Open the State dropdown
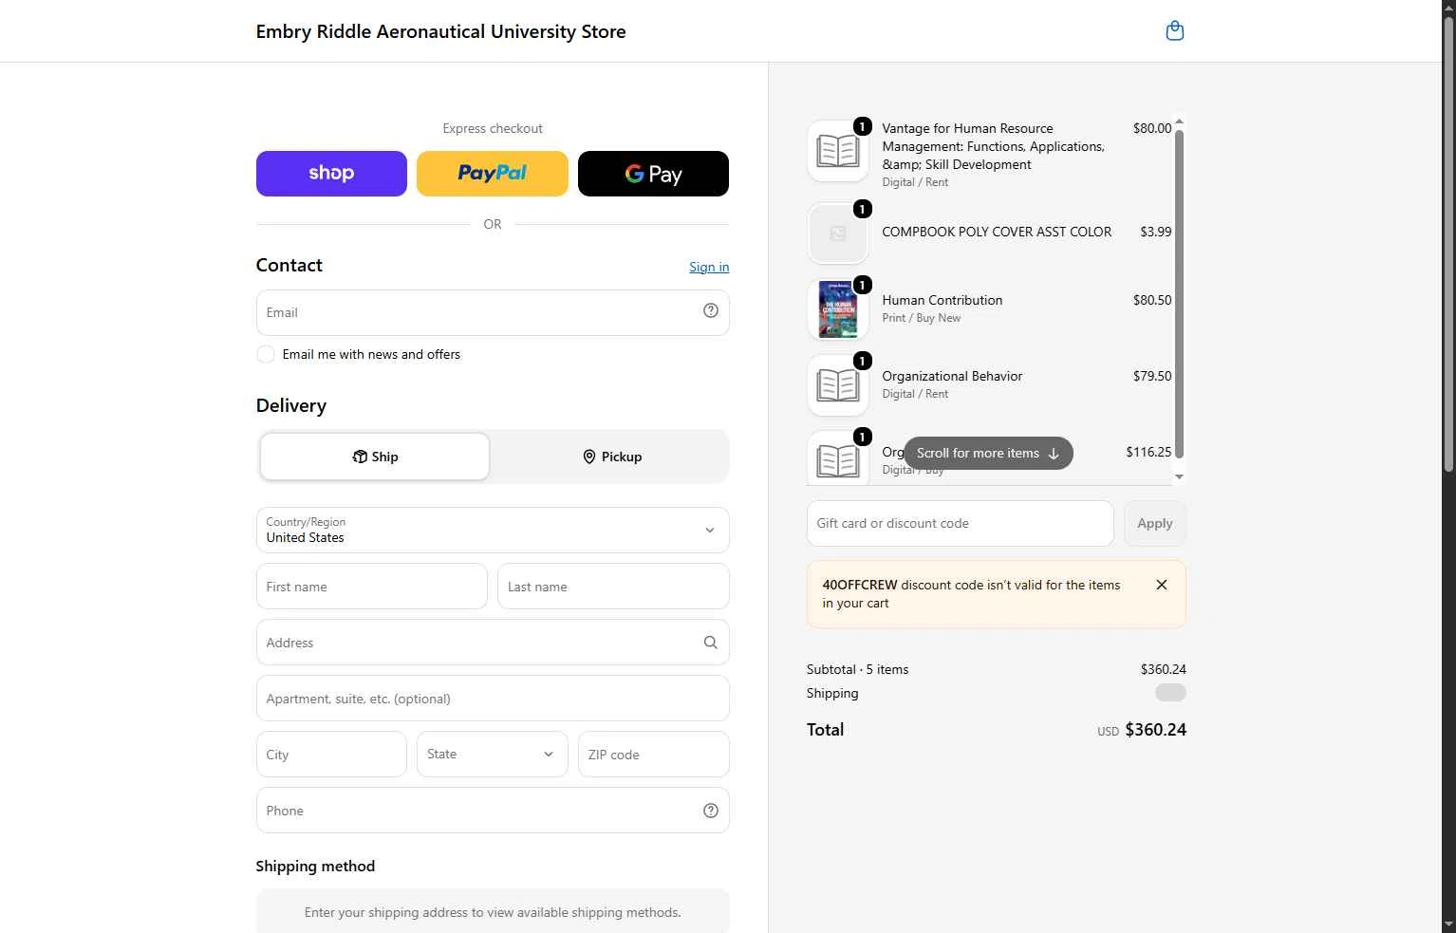Viewport: 1456px width, 933px height. (x=493, y=754)
